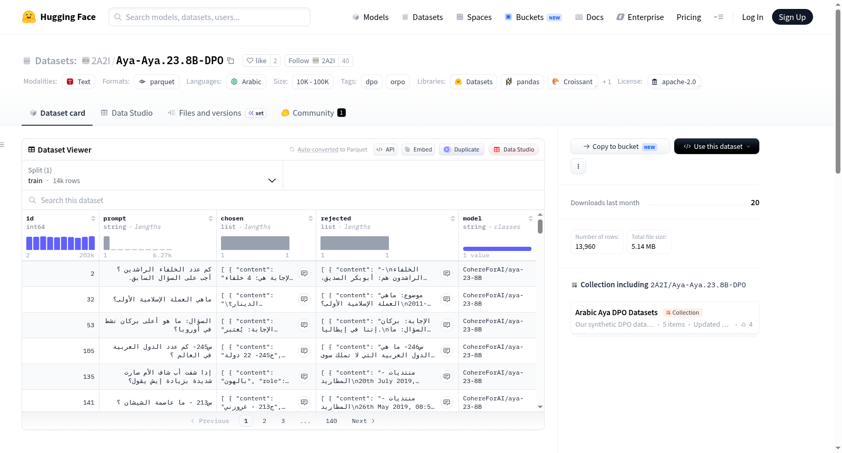
Task: Click Copy to bucket button
Action: coord(620,146)
